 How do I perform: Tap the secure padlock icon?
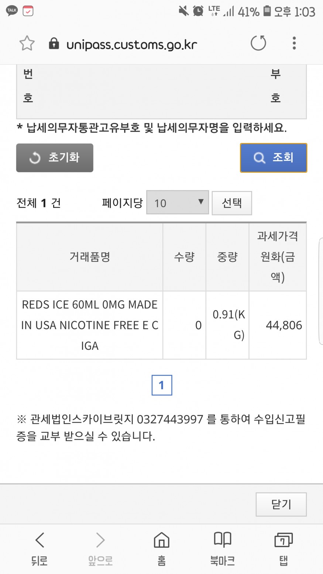54,44
